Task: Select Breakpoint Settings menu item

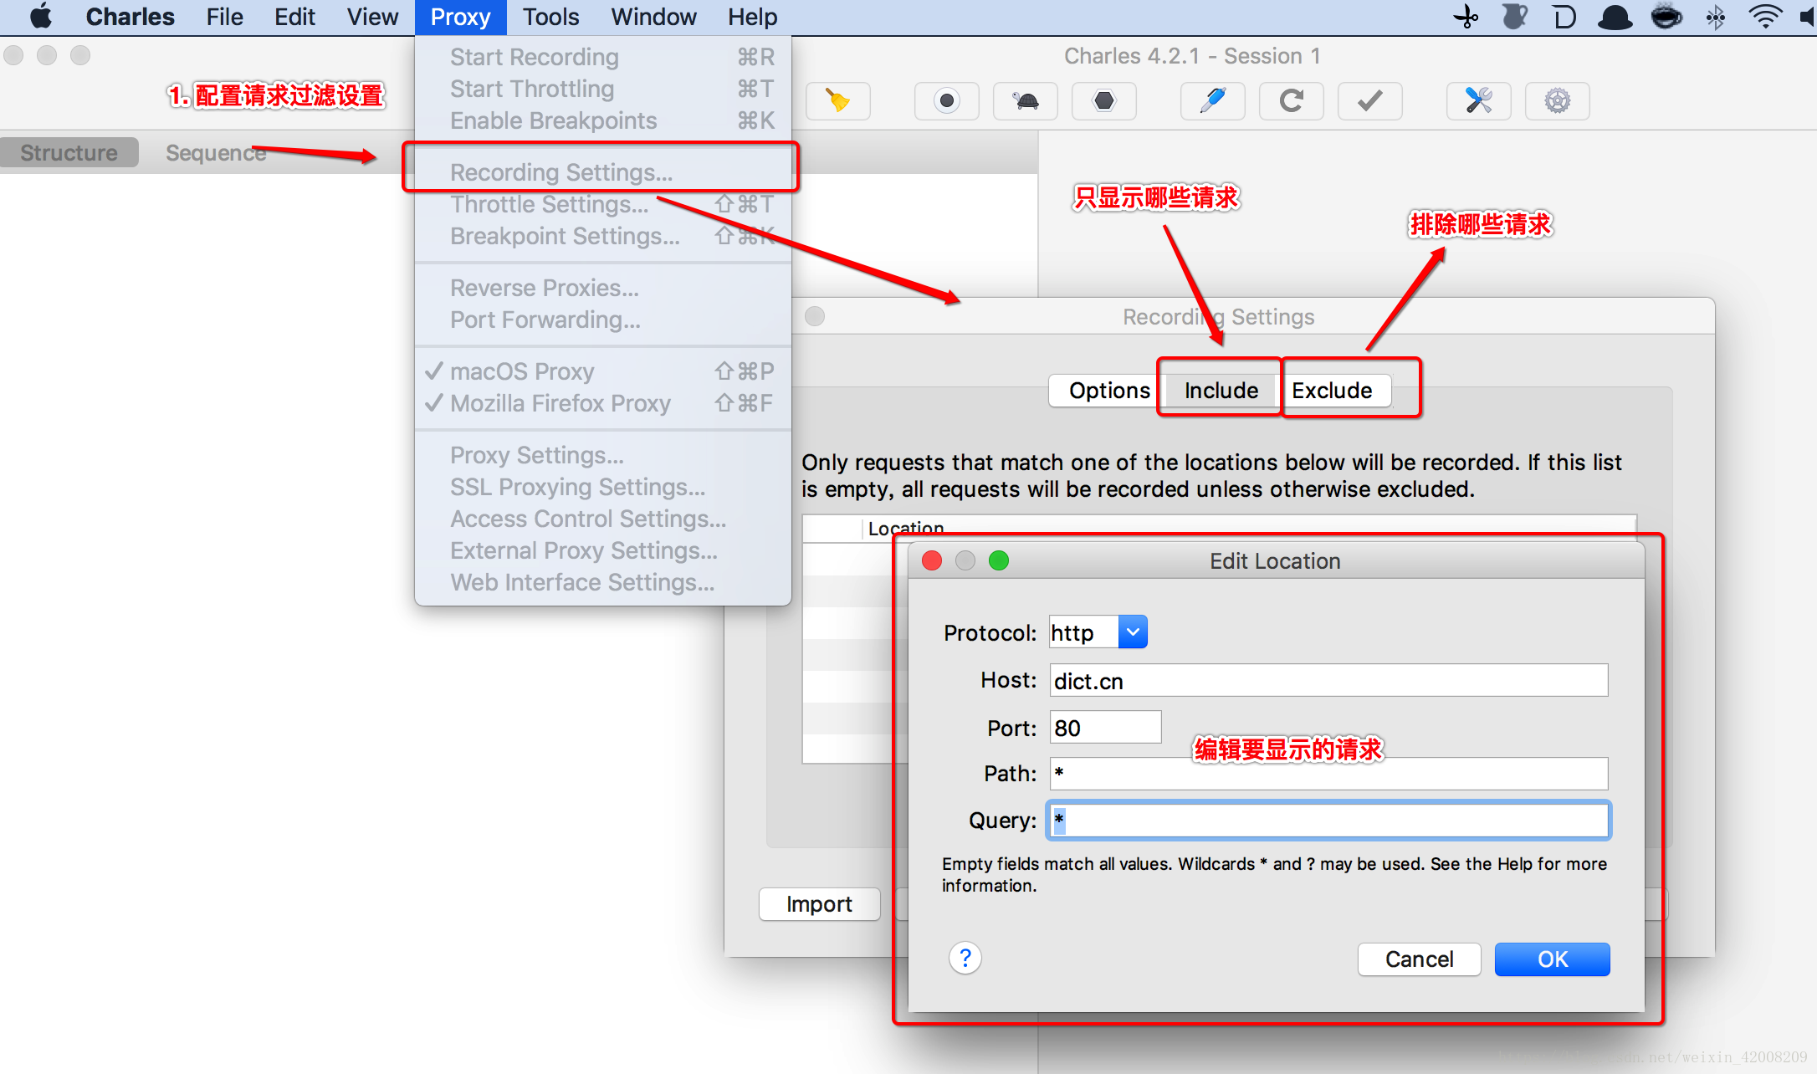Action: coord(602,235)
